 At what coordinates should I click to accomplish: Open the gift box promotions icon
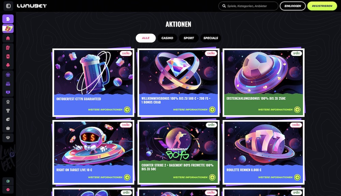pyautogui.click(x=8, y=29)
